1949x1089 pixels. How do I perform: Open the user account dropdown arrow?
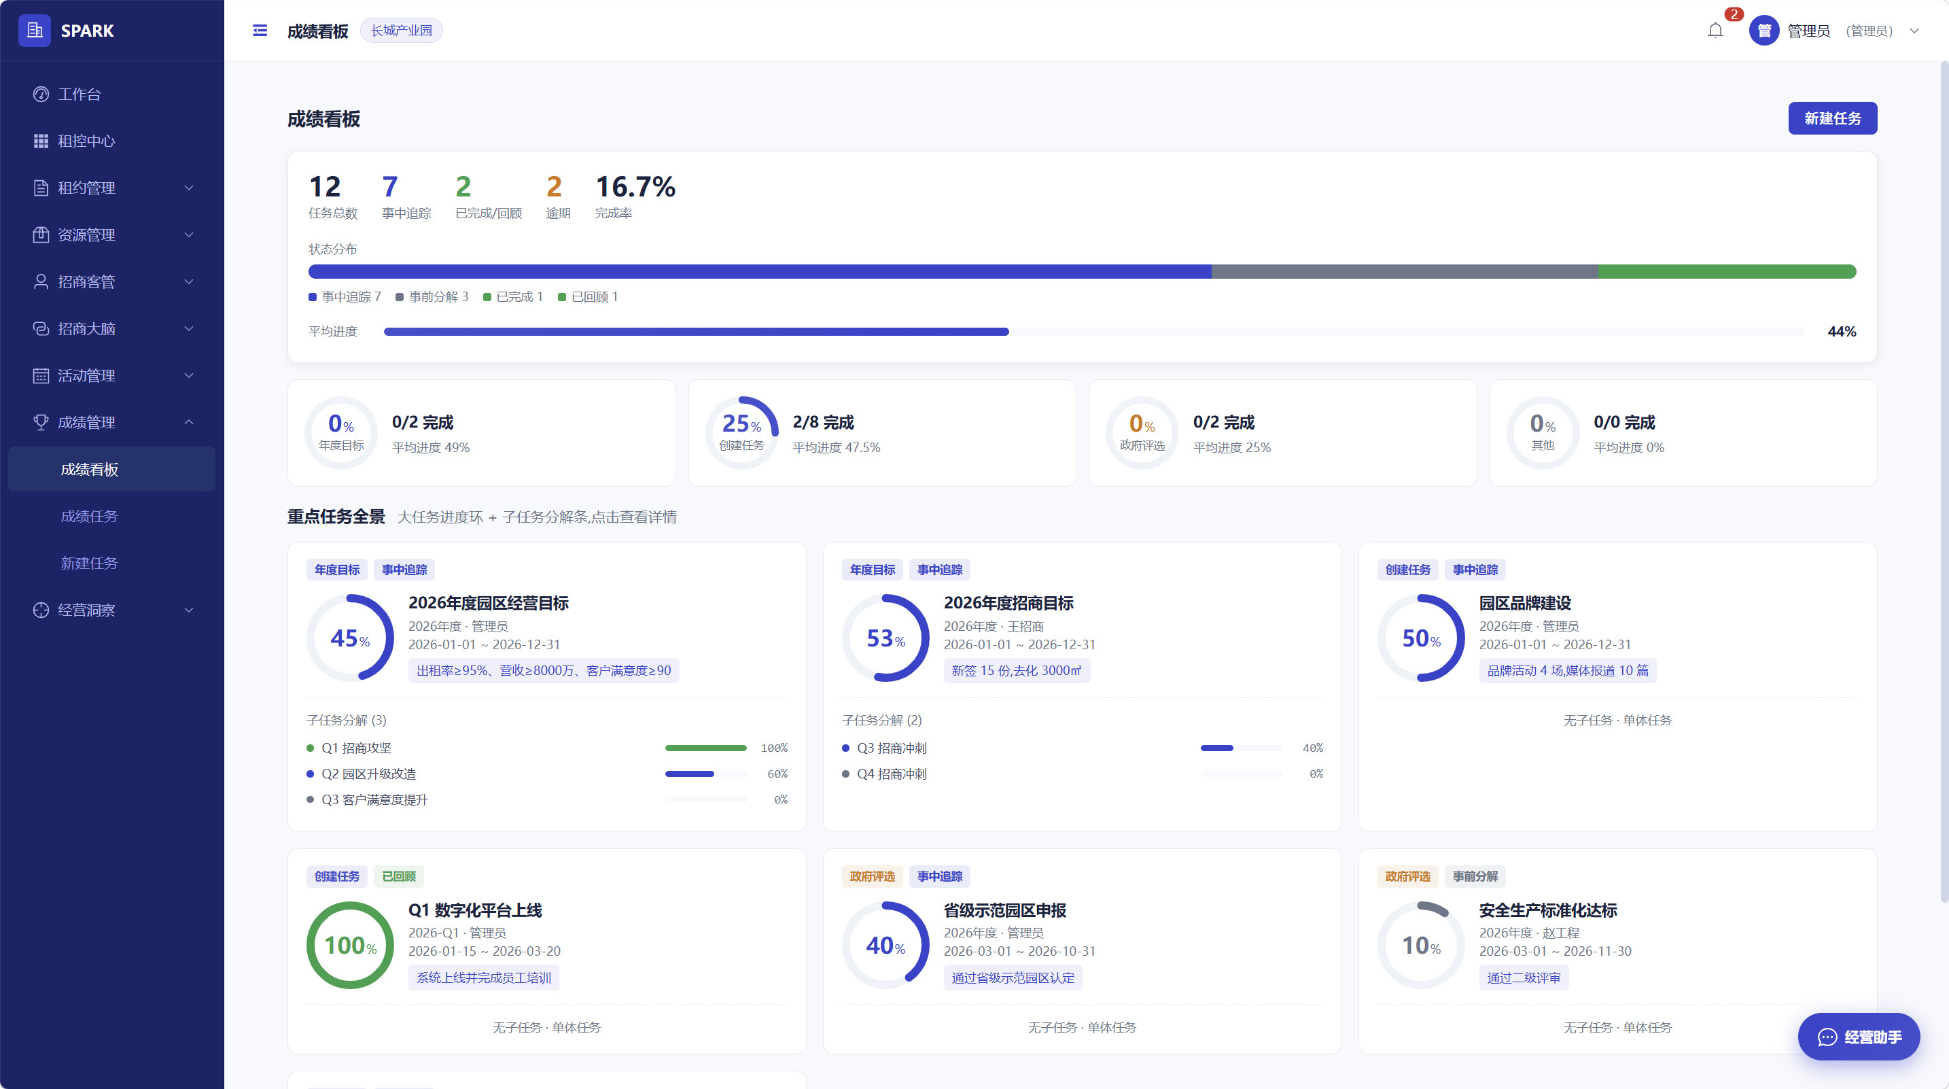click(x=1914, y=31)
